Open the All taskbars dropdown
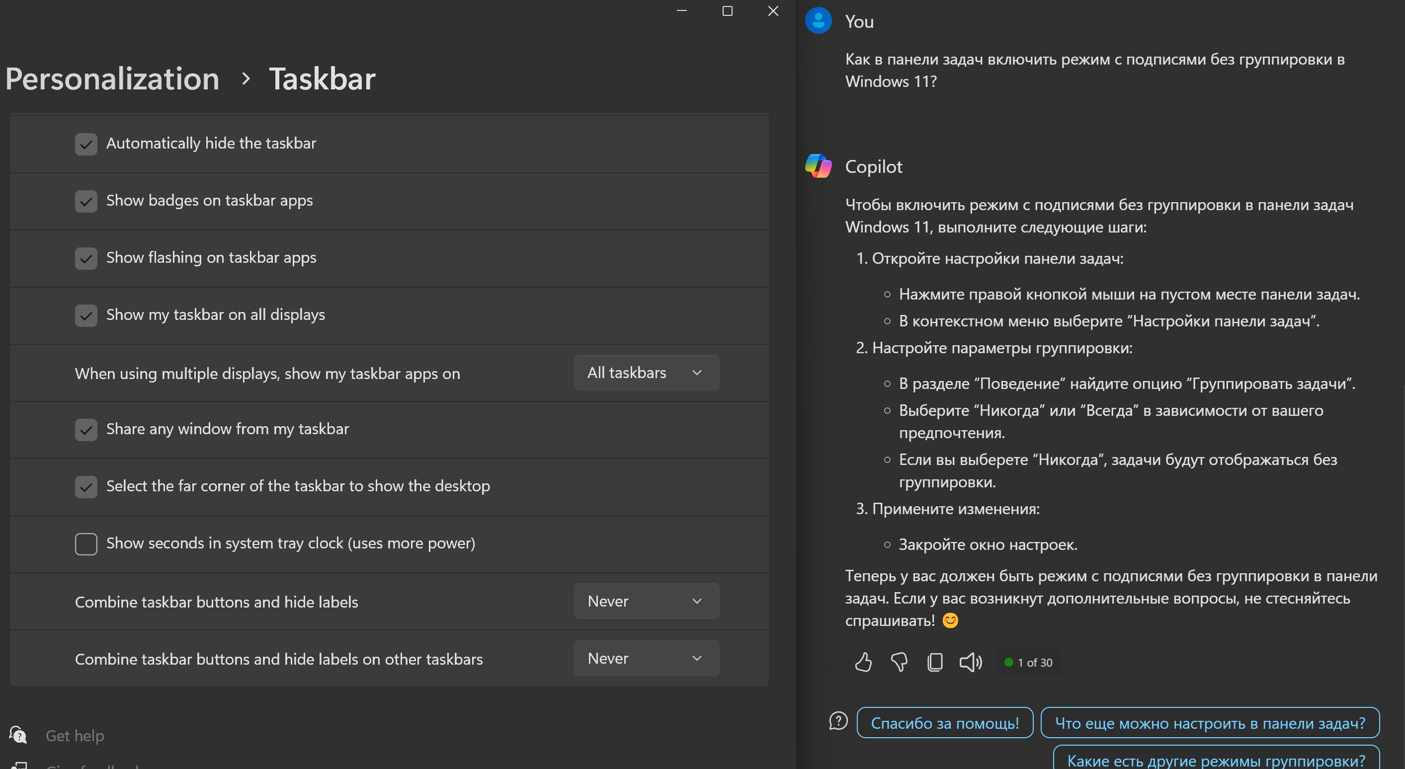This screenshot has height=769, width=1405. [x=646, y=373]
